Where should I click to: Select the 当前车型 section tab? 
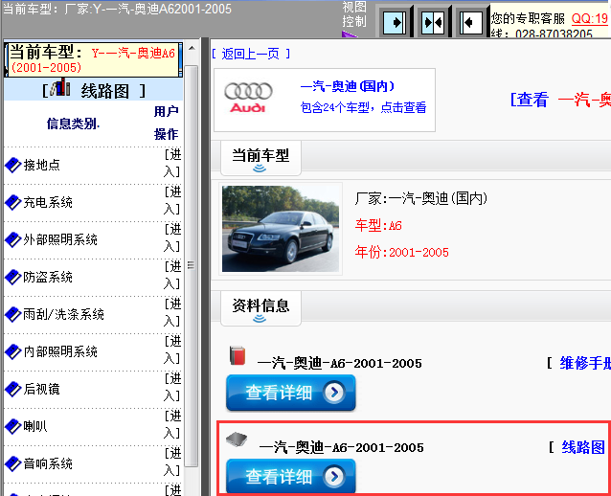click(x=260, y=158)
